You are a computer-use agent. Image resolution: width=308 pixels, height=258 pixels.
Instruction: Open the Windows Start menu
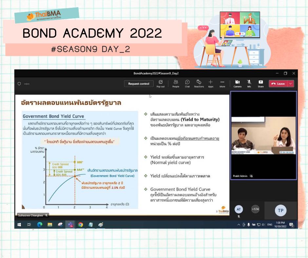point(19,225)
